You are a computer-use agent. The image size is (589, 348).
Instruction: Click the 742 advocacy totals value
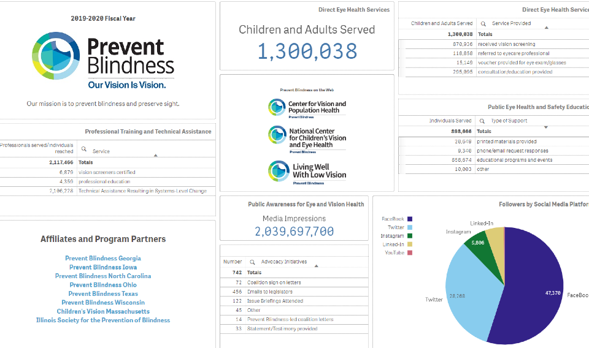(x=237, y=273)
